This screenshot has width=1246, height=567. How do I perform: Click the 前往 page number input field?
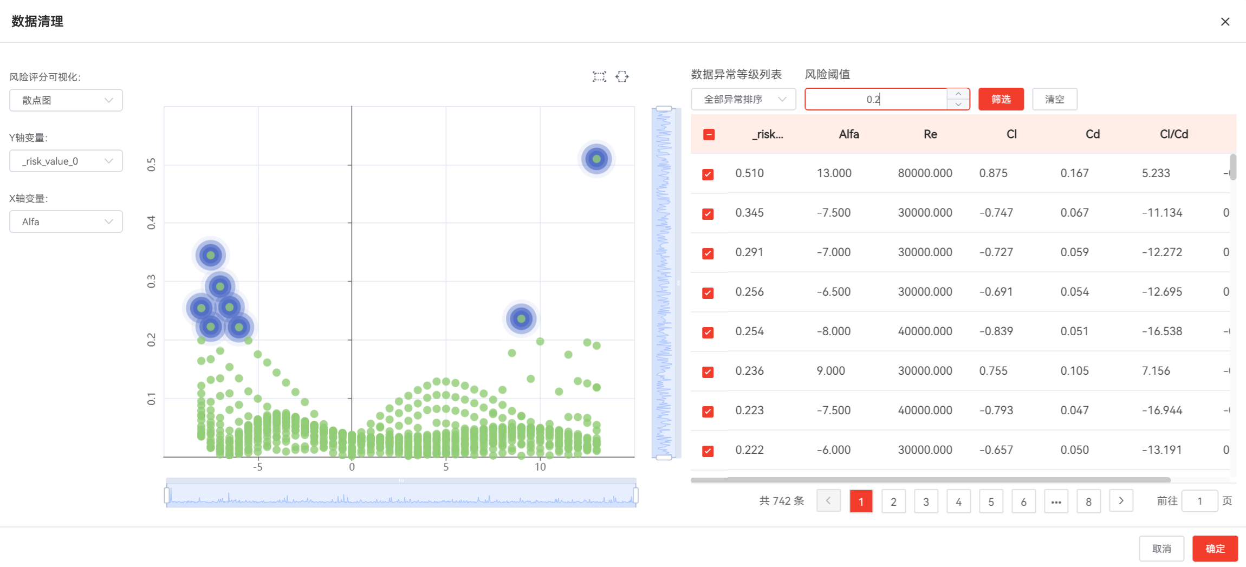pos(1199,501)
